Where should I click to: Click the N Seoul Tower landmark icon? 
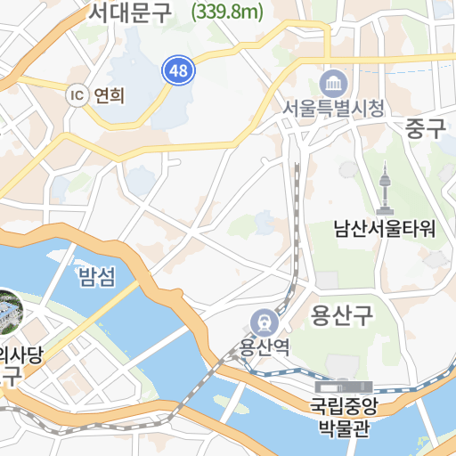[385, 188]
